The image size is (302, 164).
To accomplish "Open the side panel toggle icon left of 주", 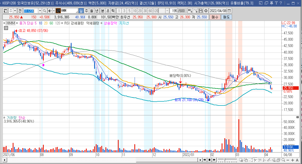I will coord(5,11).
